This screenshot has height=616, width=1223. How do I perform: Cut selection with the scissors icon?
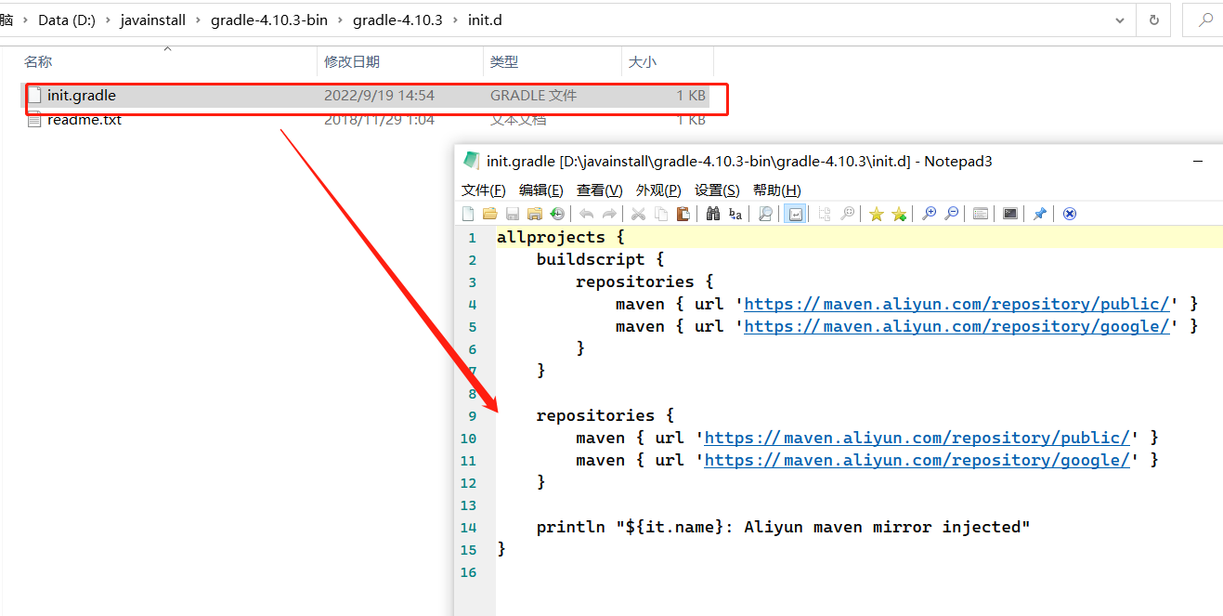[x=638, y=214]
